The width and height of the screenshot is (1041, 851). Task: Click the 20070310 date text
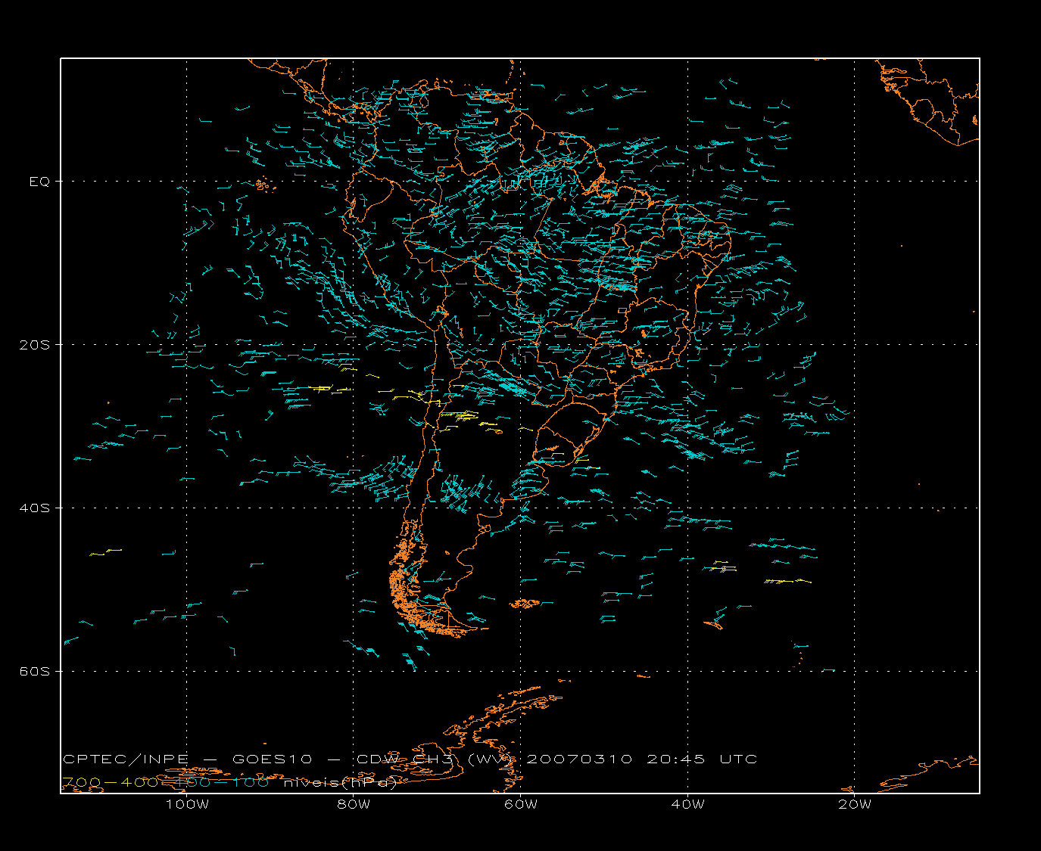pos(579,759)
